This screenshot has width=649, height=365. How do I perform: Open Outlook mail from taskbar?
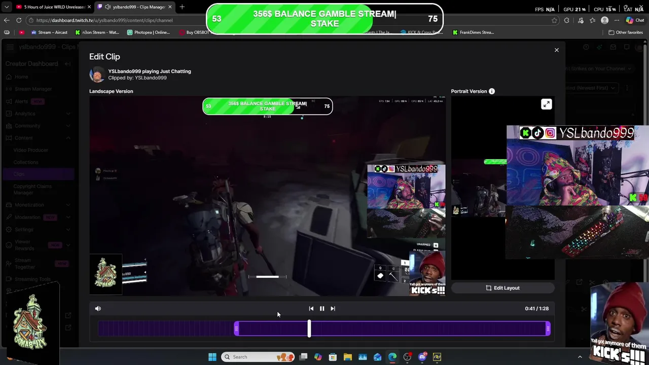[x=377, y=357]
